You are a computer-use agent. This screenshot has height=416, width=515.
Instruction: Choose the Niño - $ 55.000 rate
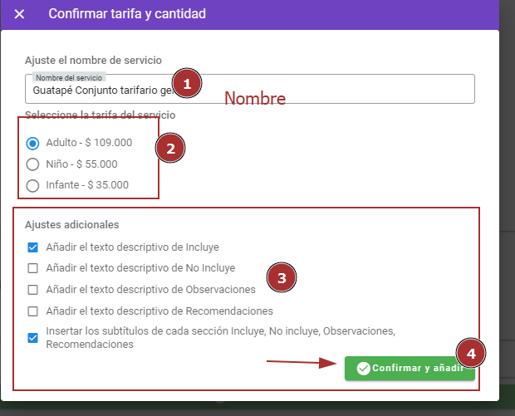tap(33, 164)
